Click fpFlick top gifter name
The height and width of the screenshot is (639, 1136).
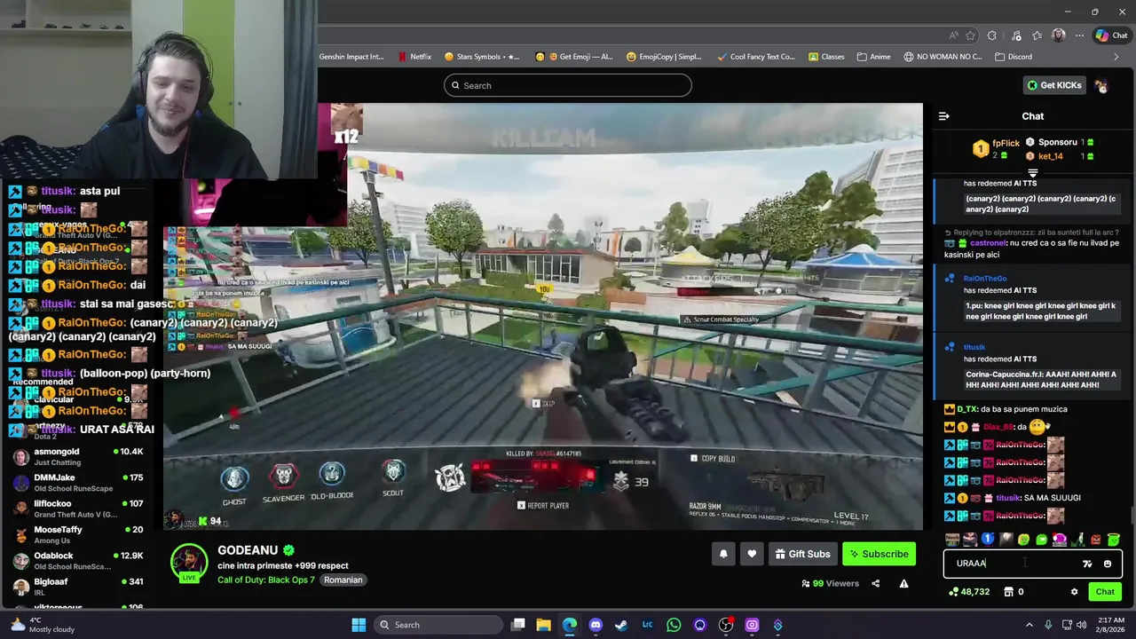pos(1006,144)
